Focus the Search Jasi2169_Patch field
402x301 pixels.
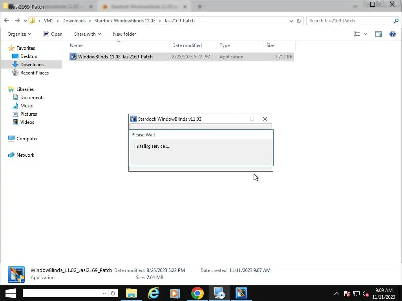[350, 21]
